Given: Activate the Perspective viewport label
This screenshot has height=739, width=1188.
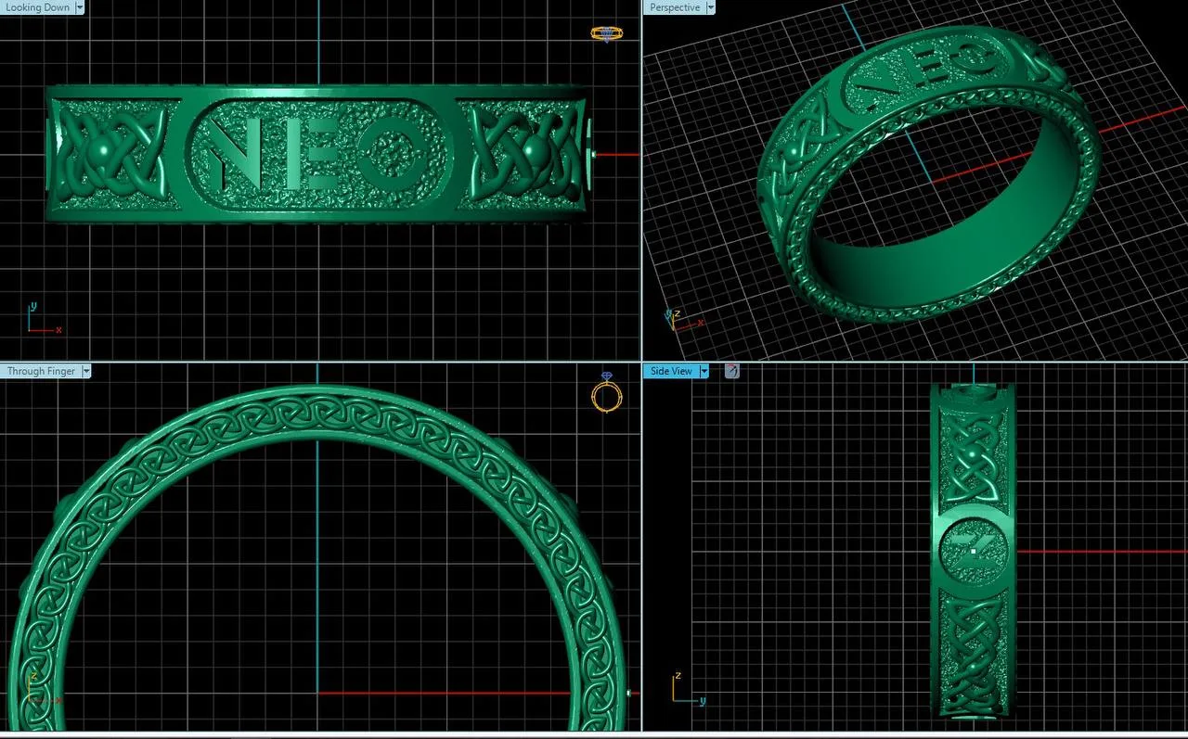Looking at the screenshot, I should [675, 7].
